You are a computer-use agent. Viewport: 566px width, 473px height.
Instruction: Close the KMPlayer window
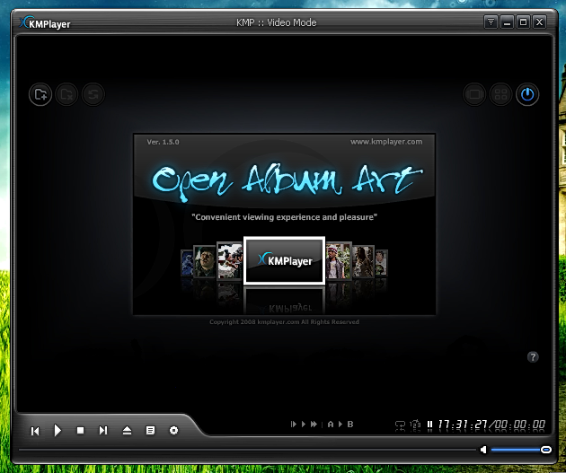[x=539, y=22]
